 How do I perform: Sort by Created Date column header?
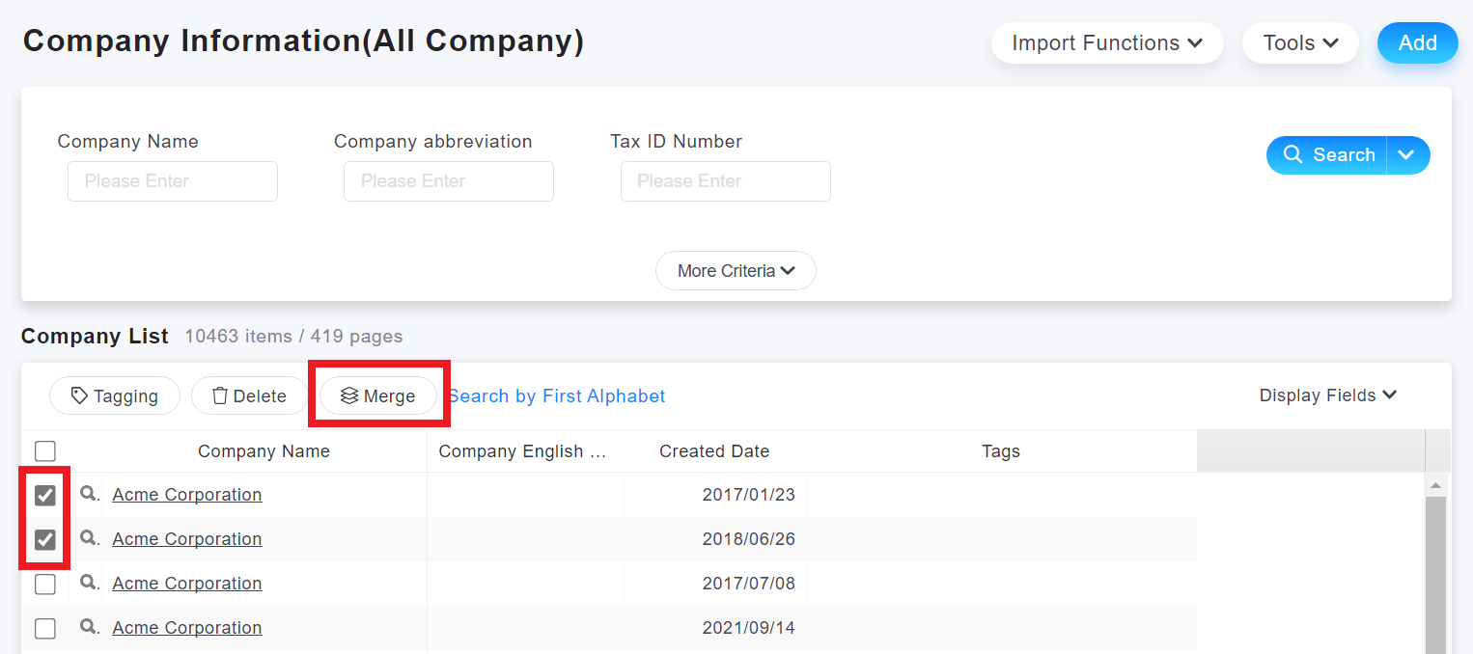coord(713,451)
